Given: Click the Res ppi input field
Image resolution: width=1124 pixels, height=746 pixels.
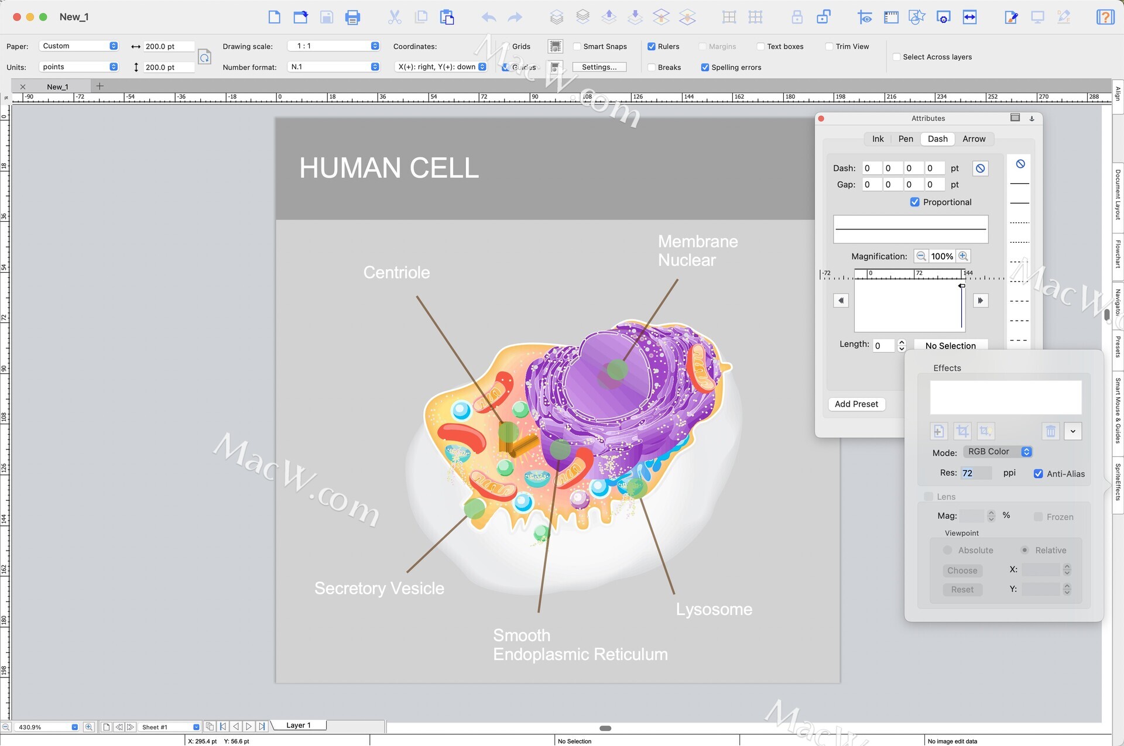Looking at the screenshot, I should pyautogui.click(x=975, y=473).
